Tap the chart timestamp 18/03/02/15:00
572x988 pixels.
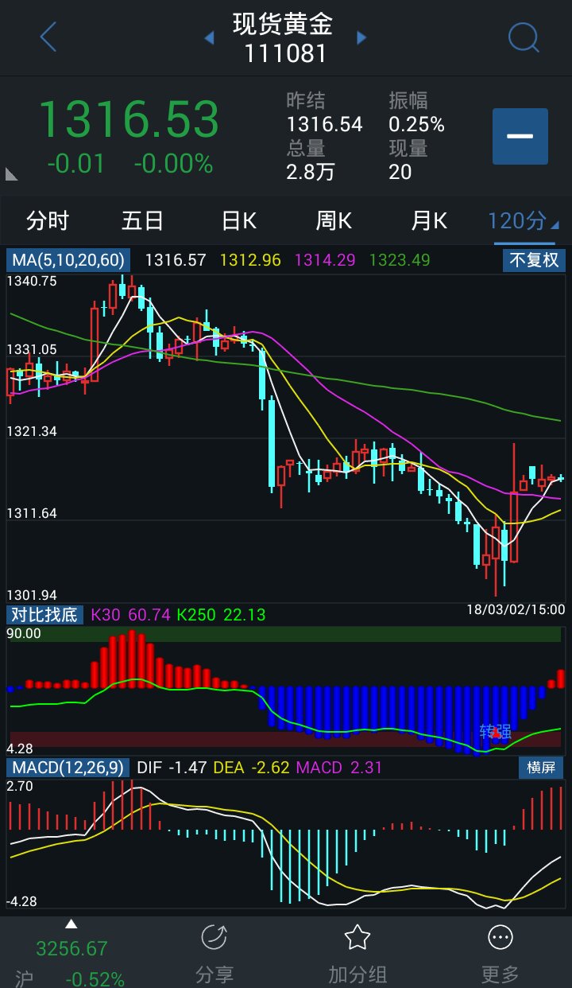[516, 609]
